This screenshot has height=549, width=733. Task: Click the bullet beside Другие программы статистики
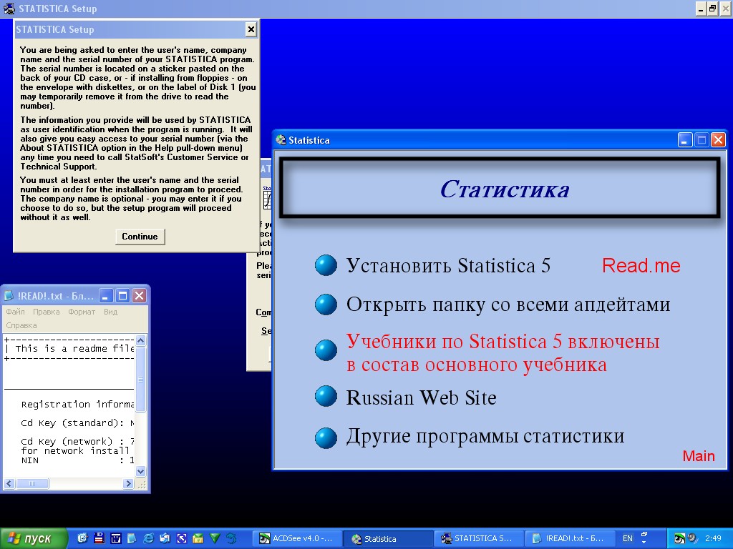(x=326, y=438)
